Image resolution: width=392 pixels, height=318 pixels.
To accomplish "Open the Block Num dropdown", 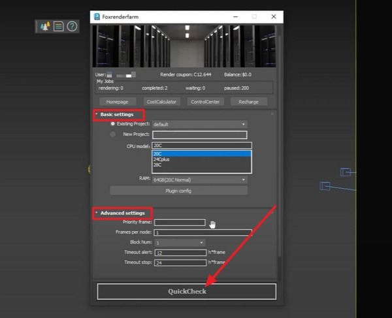I will [x=180, y=242].
